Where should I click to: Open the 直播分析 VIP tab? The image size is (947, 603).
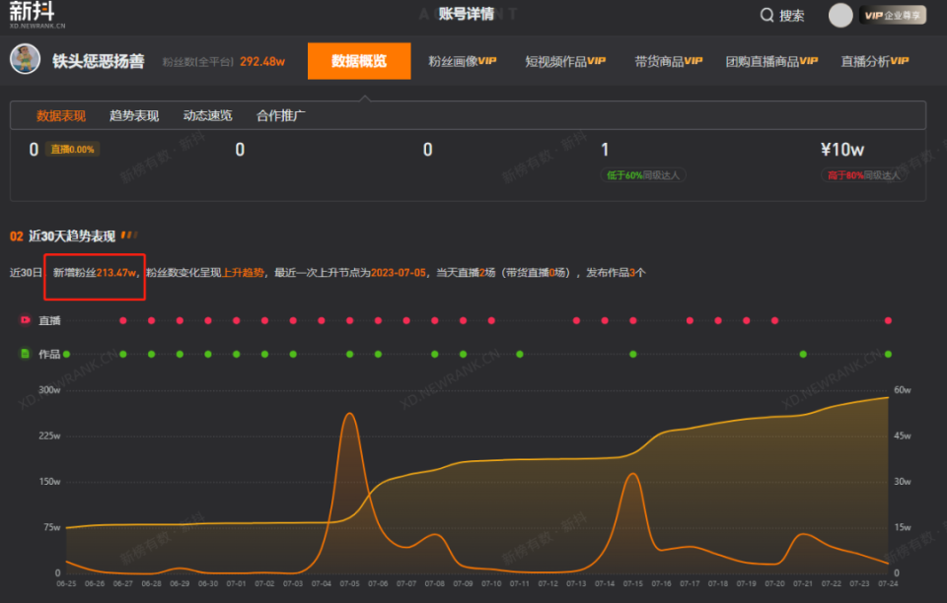point(875,61)
